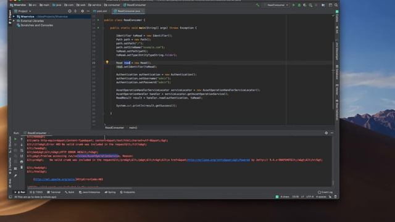Select Scratches and Consoles item
395x222 pixels.
pyautogui.click(x=35, y=25)
